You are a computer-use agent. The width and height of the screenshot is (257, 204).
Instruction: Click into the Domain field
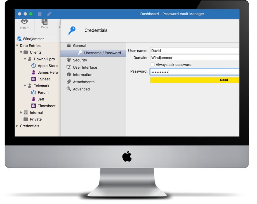[195, 57]
